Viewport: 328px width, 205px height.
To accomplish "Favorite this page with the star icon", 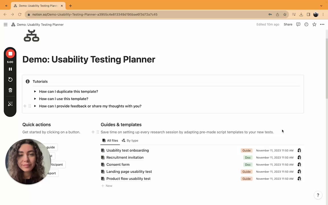I will 314,24.
